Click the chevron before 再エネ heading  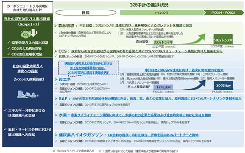(x=56, y=79)
